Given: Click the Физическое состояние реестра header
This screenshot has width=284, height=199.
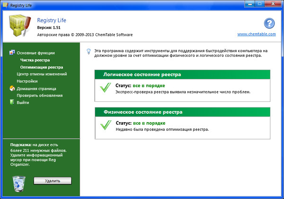Looking at the screenshot, I should pyautogui.click(x=182, y=112).
